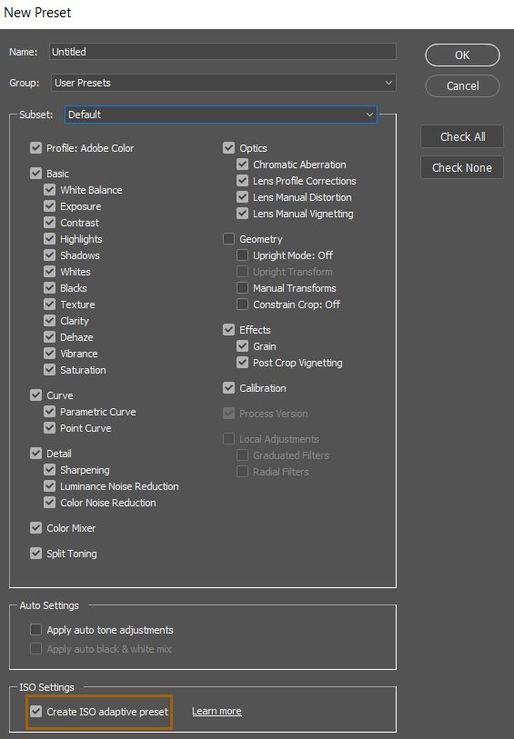Uncheck the Contrast checkbox
514x739 pixels.
coord(49,223)
